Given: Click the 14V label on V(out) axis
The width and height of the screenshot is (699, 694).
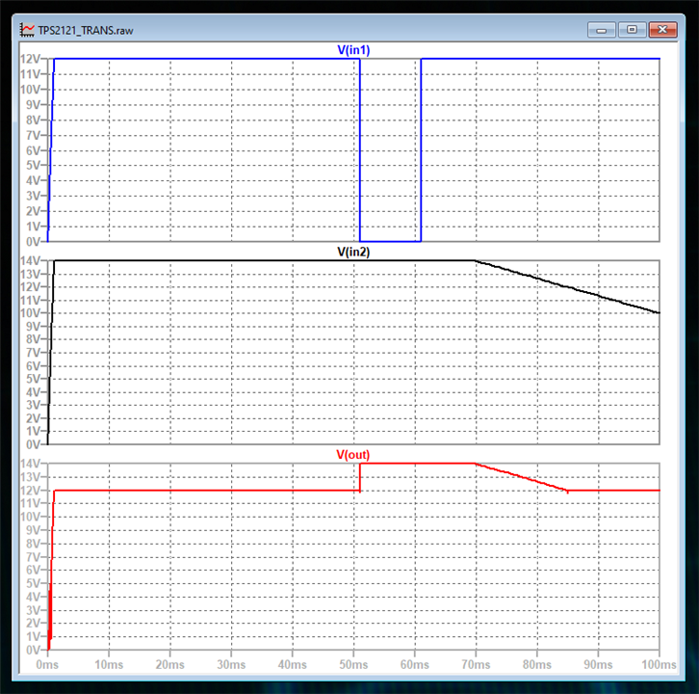Looking at the screenshot, I should coord(30,464).
